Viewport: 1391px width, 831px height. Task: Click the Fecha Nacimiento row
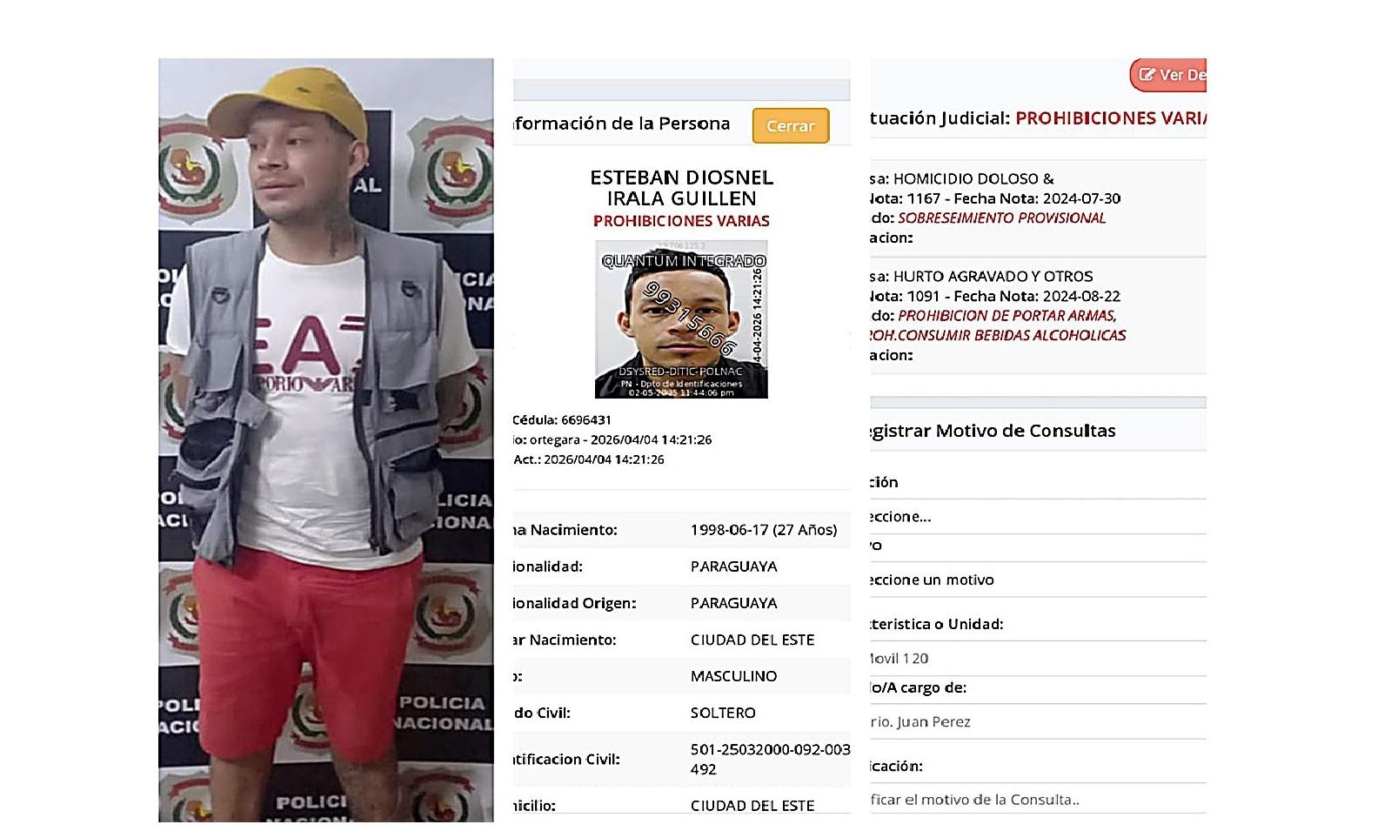(681, 530)
